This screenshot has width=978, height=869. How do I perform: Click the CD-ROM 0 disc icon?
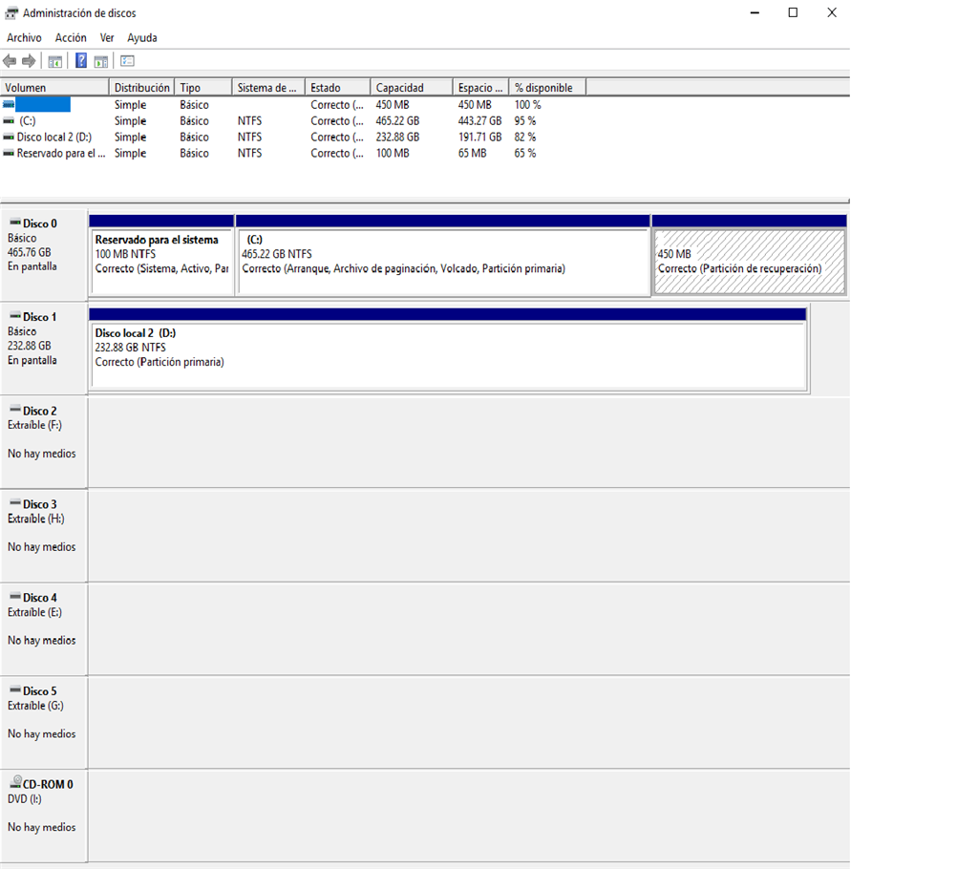[15, 782]
